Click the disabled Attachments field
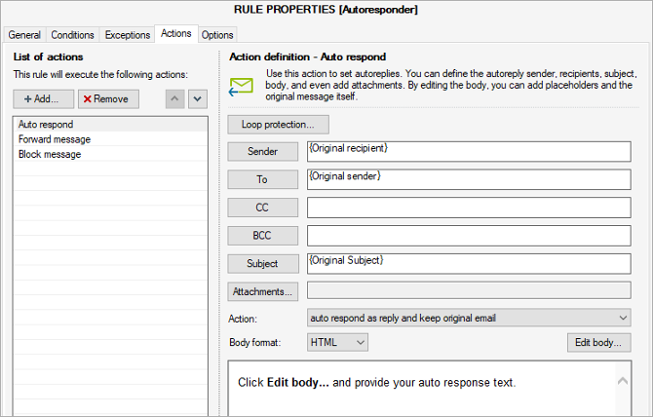653x417 pixels. pyautogui.click(x=469, y=290)
